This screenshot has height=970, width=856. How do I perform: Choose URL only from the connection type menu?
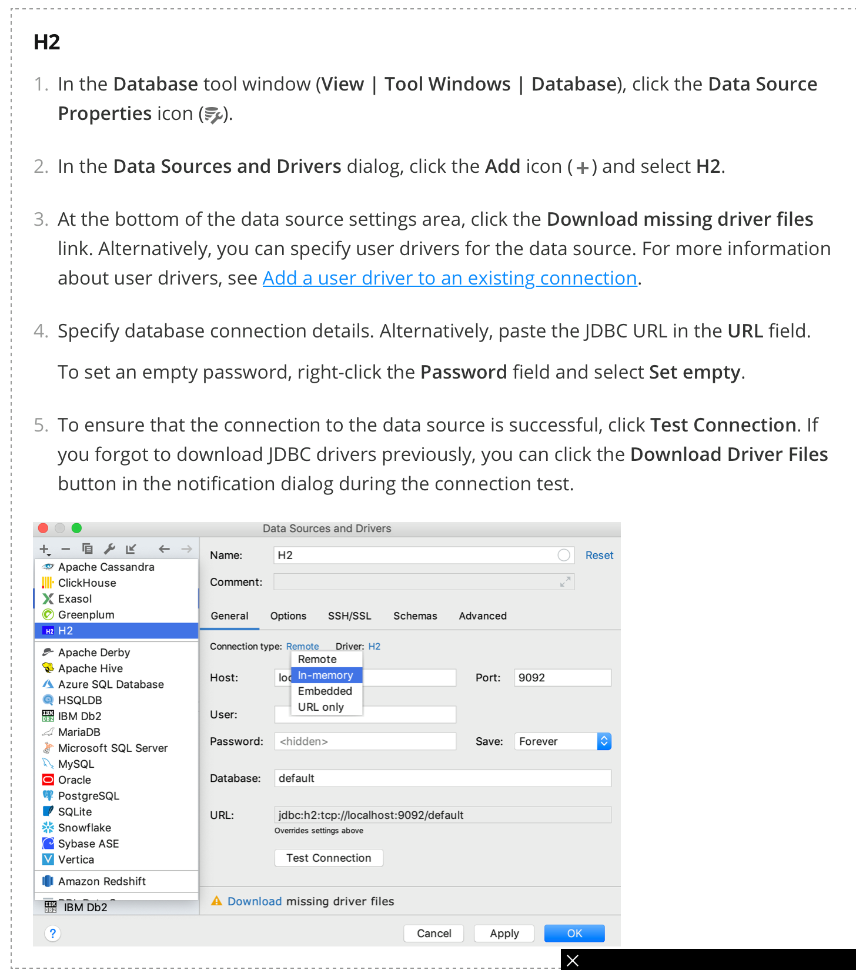[327, 707]
